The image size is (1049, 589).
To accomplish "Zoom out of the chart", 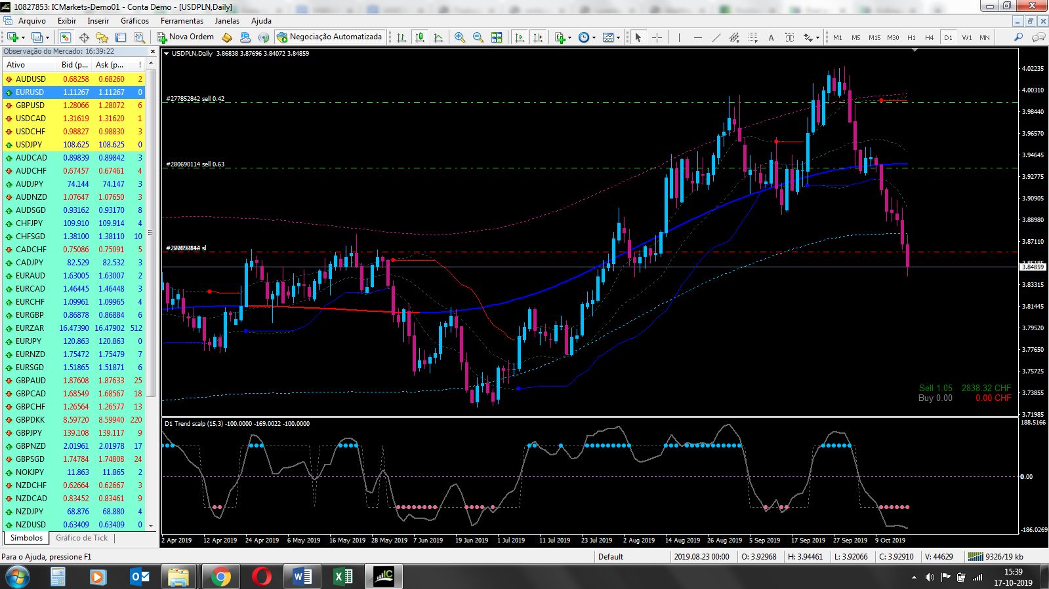I will point(478,37).
